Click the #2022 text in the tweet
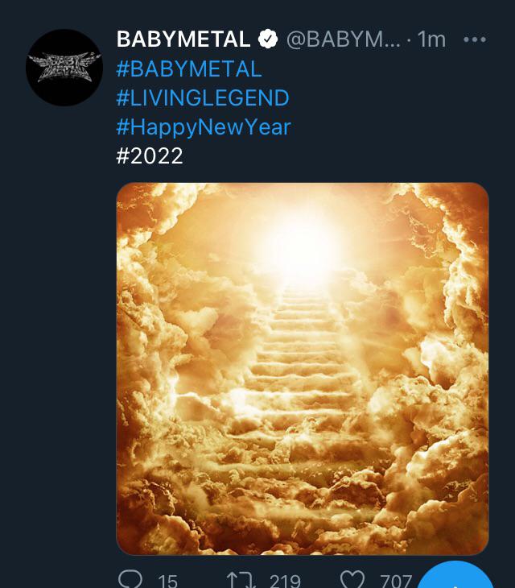Image resolution: width=515 pixels, height=588 pixels. (150, 155)
